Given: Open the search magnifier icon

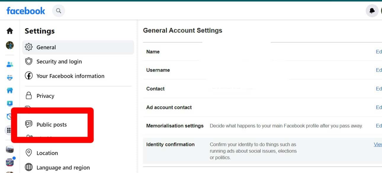Looking at the screenshot, I should [59, 11].
